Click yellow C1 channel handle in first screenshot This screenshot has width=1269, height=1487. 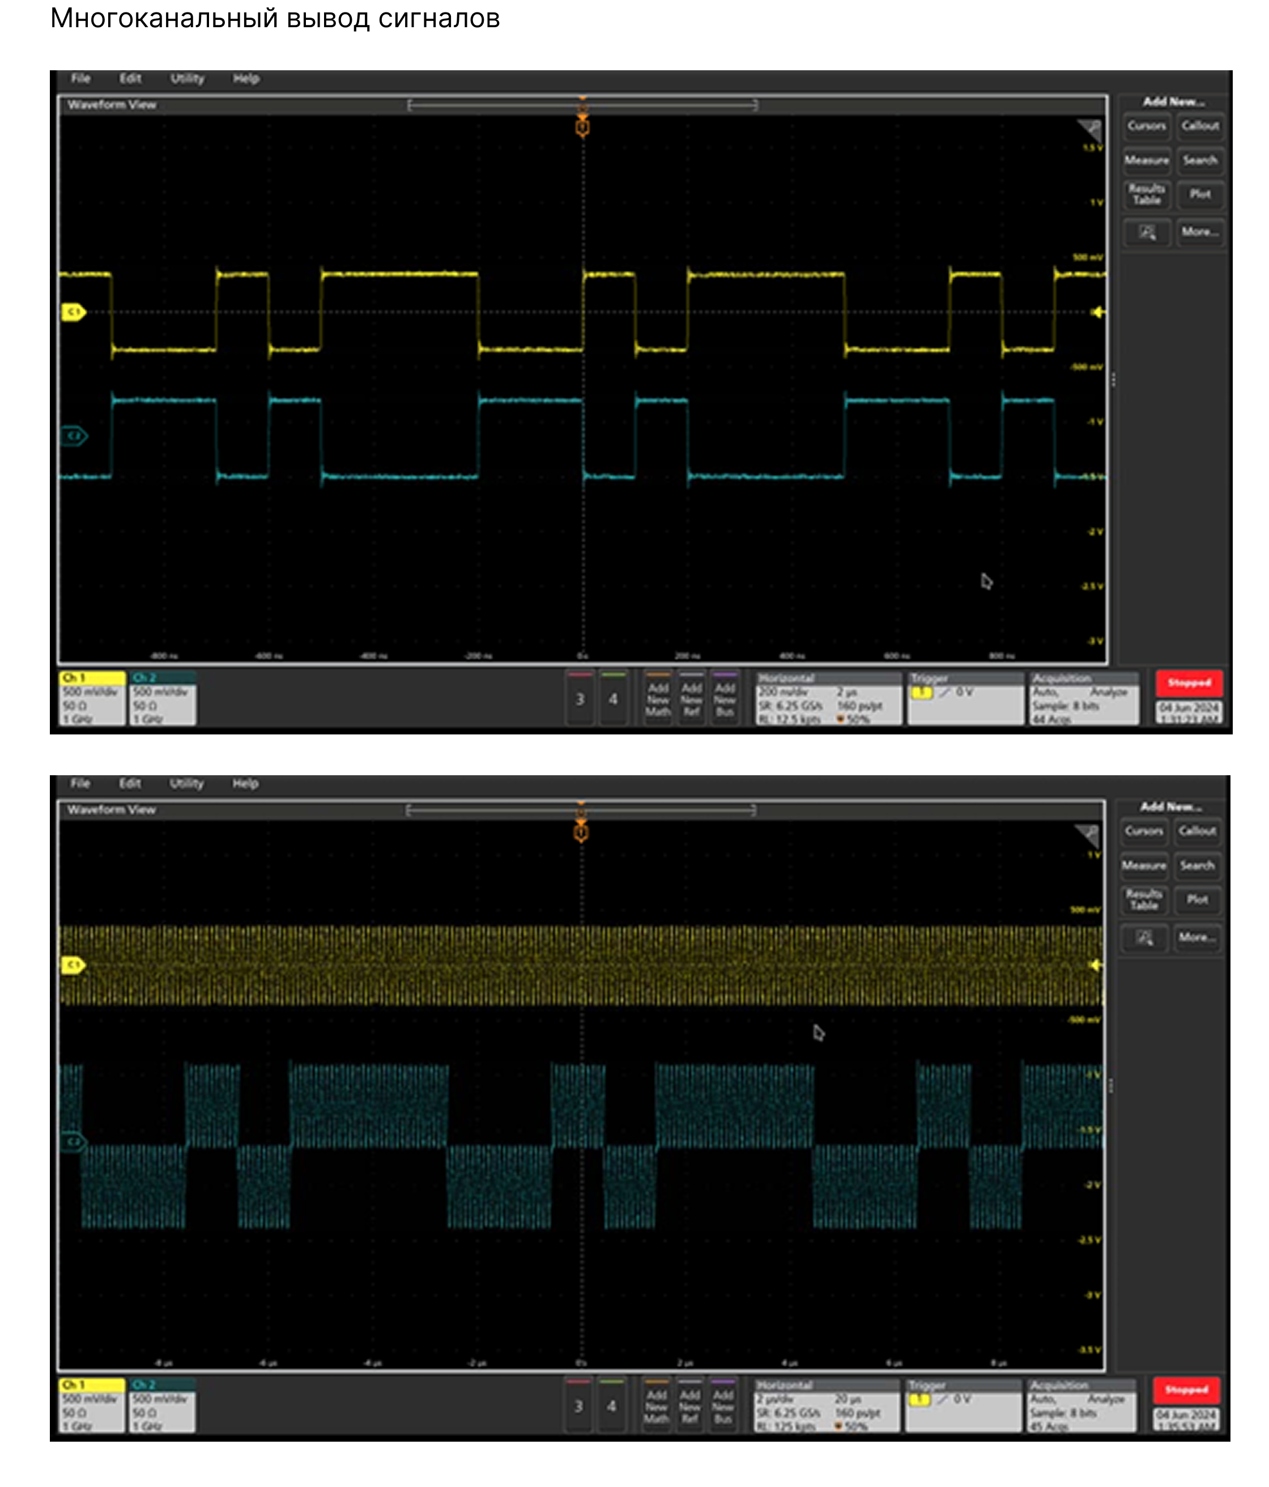(73, 312)
